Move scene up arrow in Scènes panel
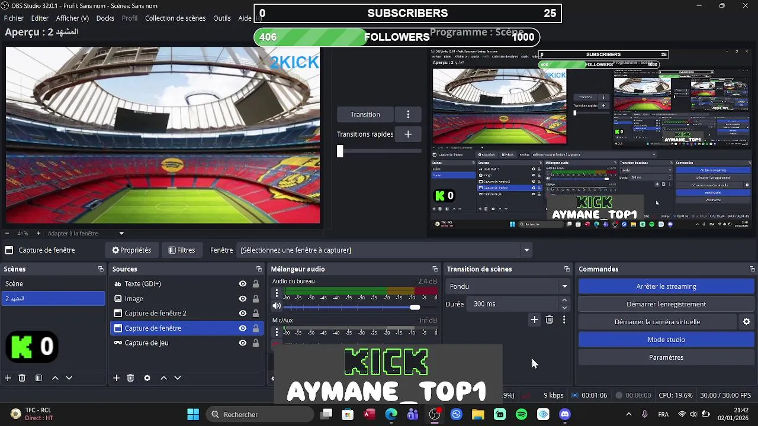The height and width of the screenshot is (426, 758). (x=55, y=378)
